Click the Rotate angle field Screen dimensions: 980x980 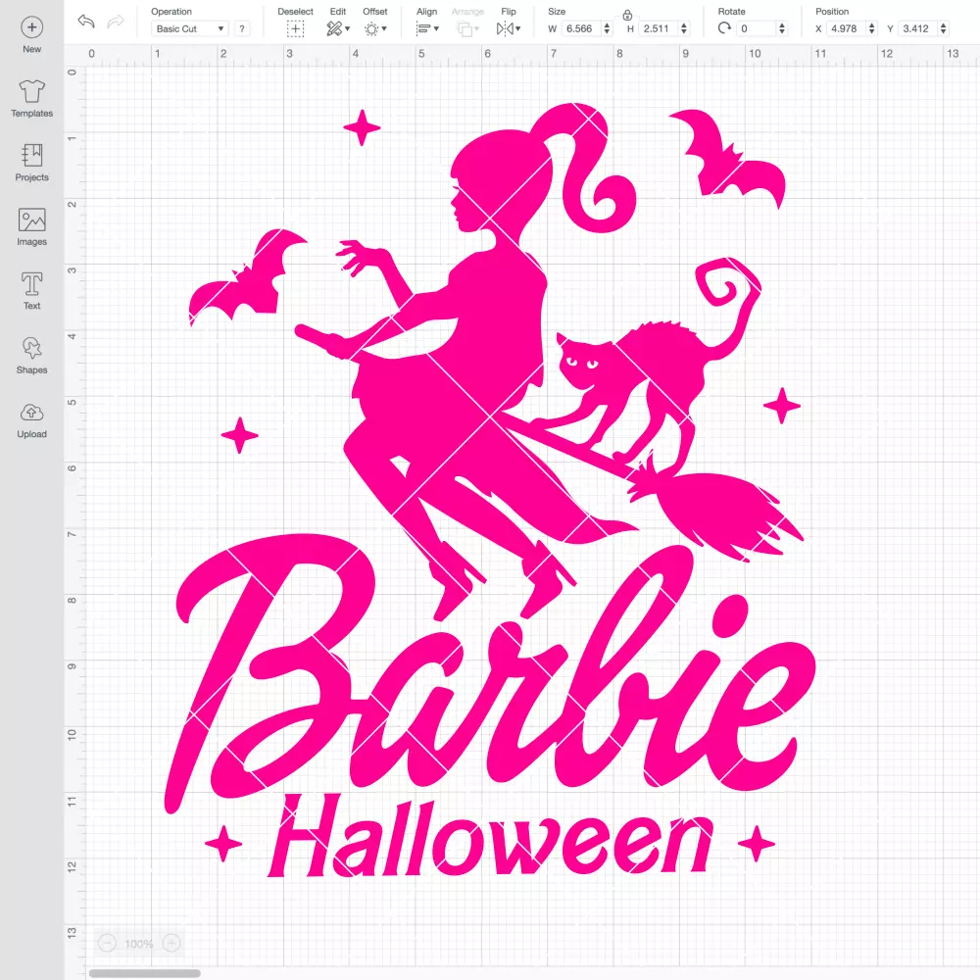757,28
